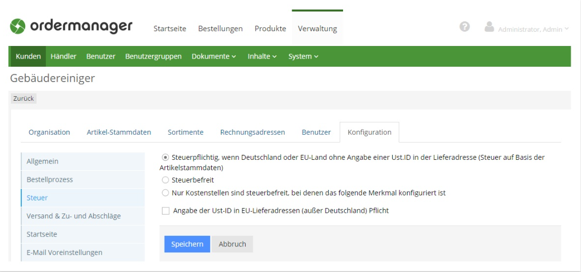Expand the System dropdown menu

303,56
